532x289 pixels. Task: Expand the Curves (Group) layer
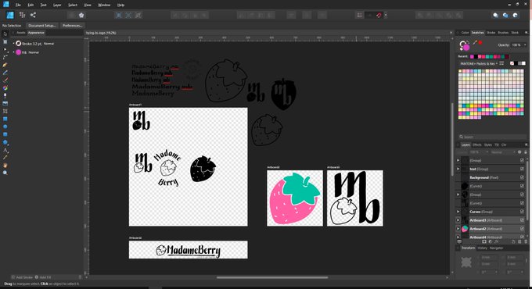[458, 212]
